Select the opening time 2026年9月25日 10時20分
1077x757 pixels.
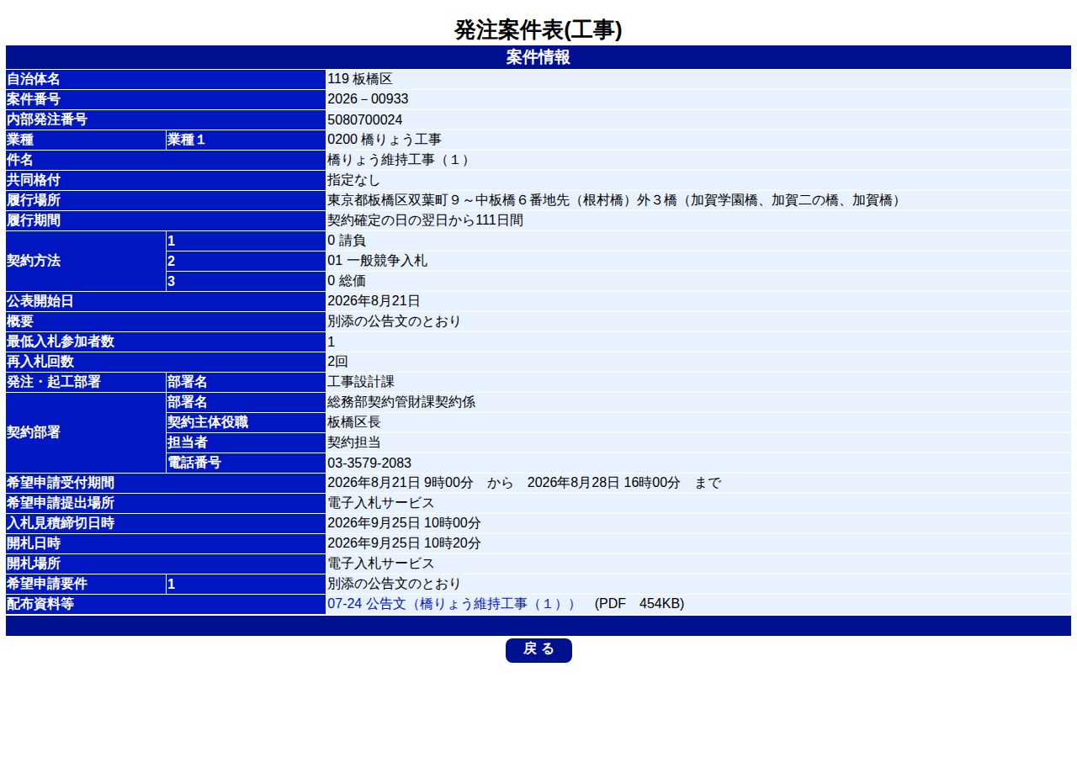[x=404, y=543]
